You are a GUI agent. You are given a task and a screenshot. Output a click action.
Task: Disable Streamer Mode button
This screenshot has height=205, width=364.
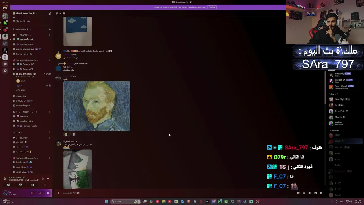coord(212,7)
